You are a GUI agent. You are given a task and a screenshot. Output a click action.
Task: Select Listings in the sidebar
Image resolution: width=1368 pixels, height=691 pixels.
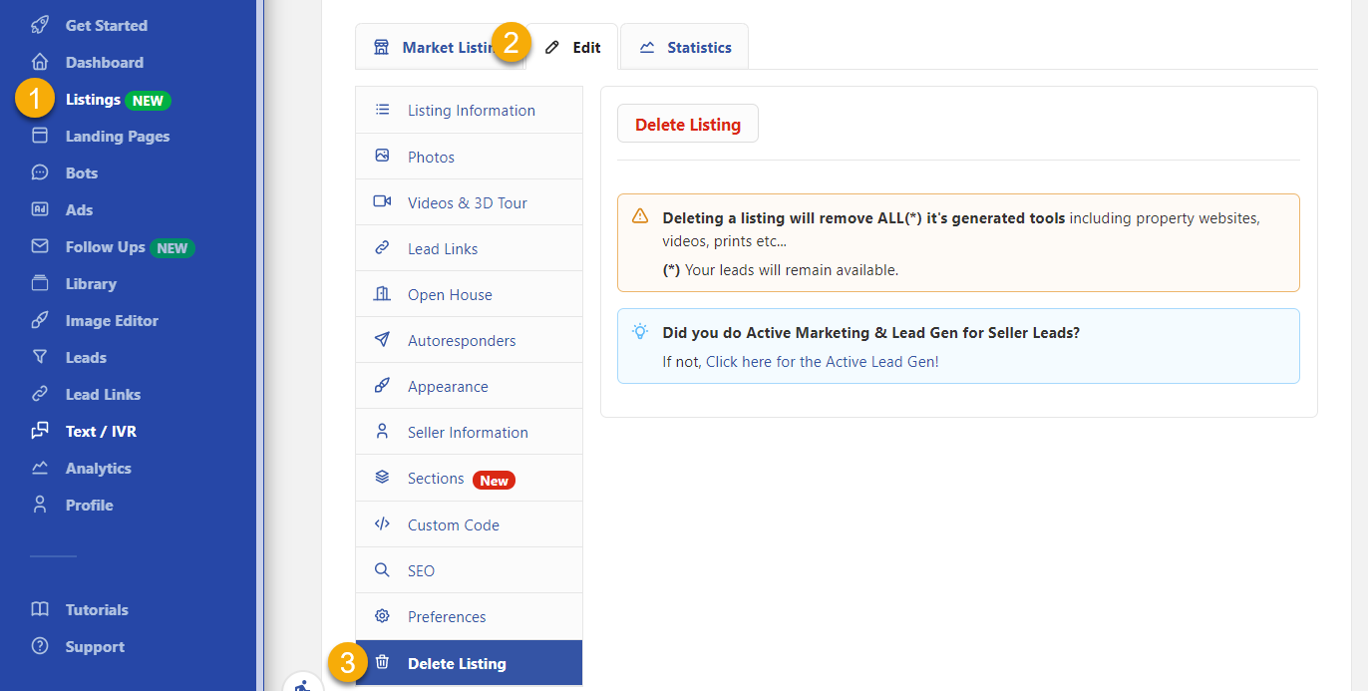point(93,99)
